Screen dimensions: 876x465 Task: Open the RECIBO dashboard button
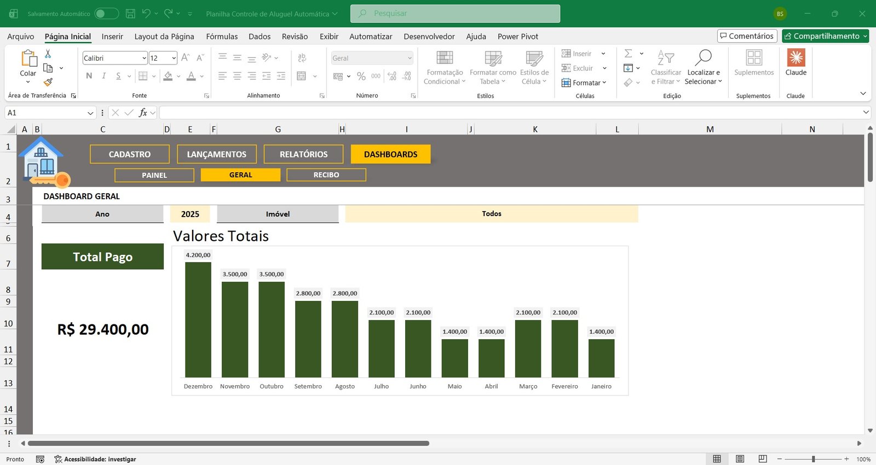pos(326,175)
